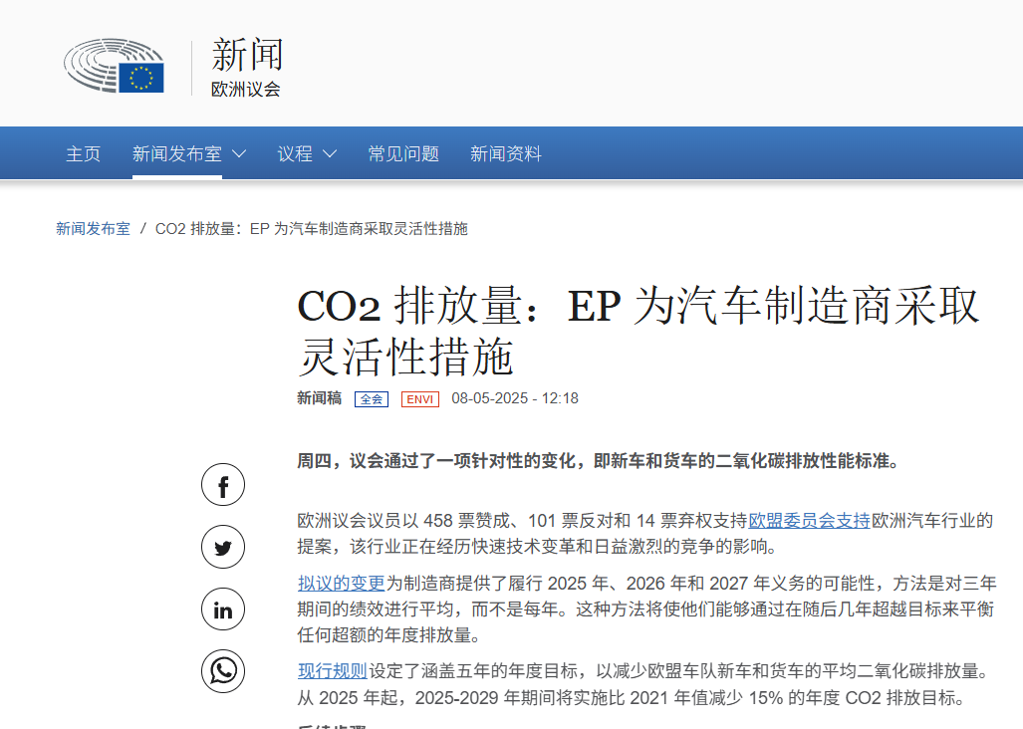Open the 现行规则 link
The image size is (1023, 729).
point(332,671)
